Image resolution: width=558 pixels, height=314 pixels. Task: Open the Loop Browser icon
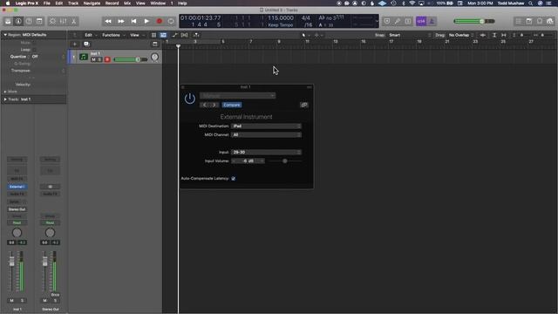coord(540,21)
